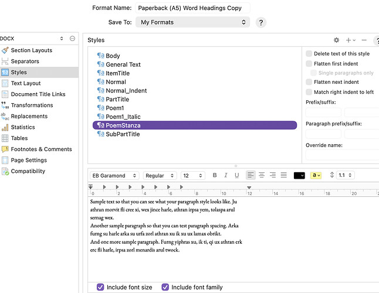The image size is (379, 293).
Task: Click first Paragraph prefix/suffix field
Action: [323, 134]
